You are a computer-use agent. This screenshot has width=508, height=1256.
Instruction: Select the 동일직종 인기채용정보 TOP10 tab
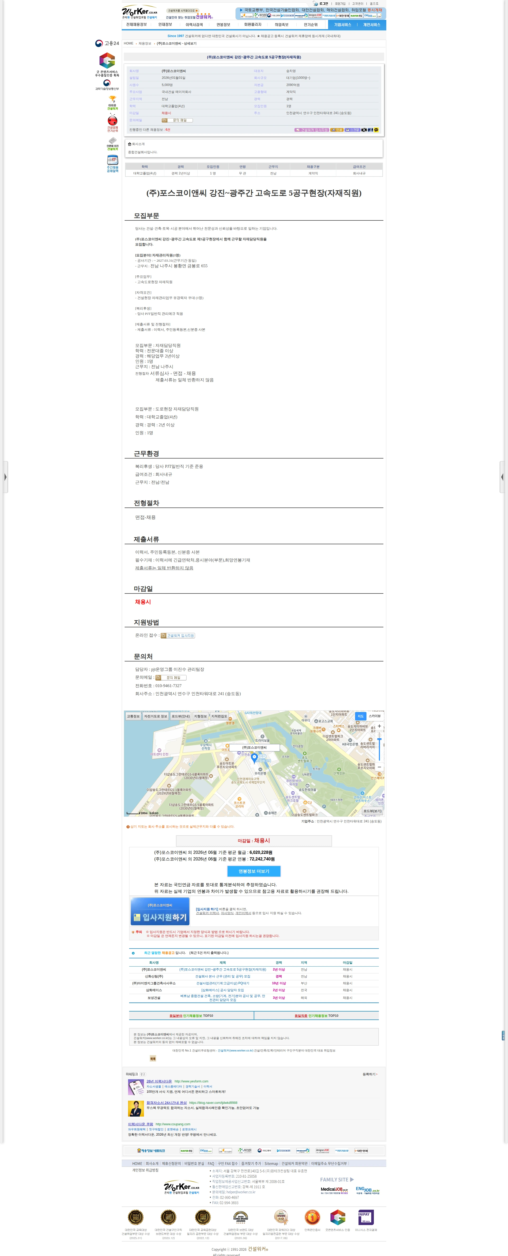click(x=316, y=1016)
